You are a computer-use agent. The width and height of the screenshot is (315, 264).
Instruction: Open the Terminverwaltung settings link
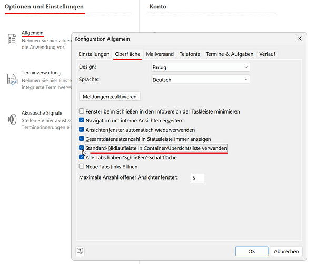click(x=41, y=73)
